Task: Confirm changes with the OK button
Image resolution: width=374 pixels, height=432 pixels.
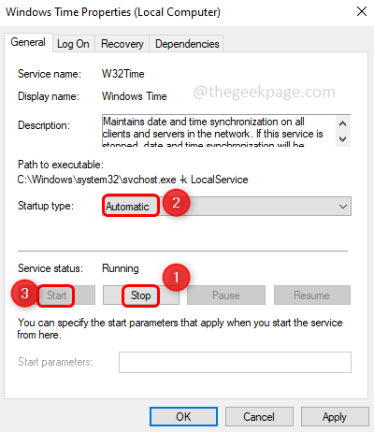Action: (x=183, y=417)
